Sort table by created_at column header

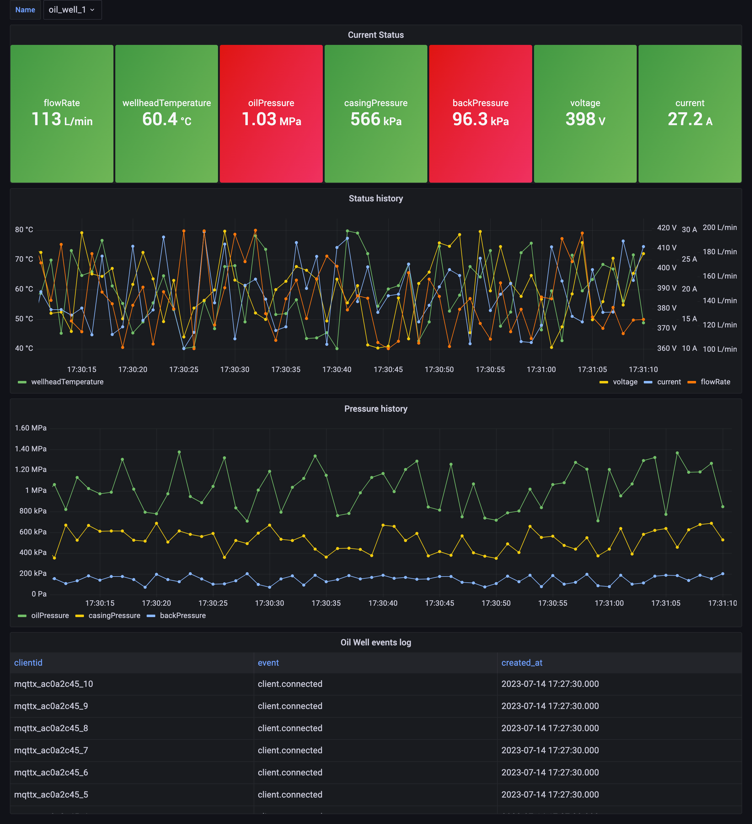[521, 663]
